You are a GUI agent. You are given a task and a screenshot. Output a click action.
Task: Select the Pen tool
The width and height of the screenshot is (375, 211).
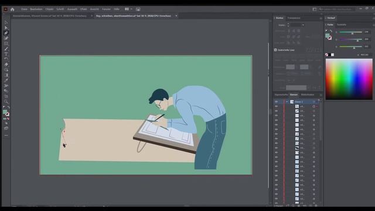pyautogui.click(x=6, y=33)
